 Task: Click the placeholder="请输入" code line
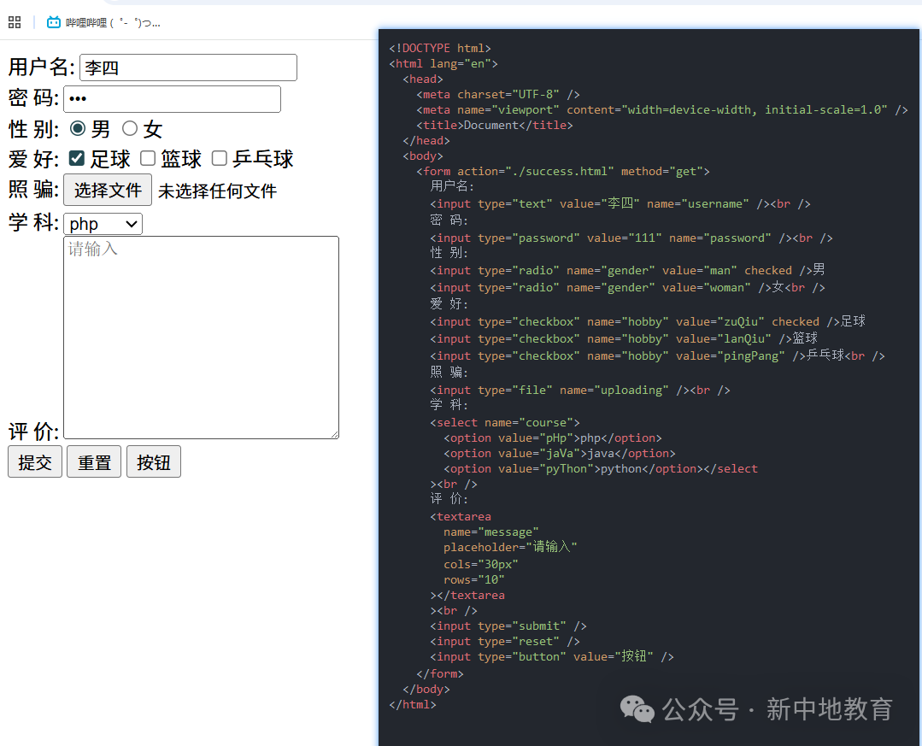click(510, 547)
